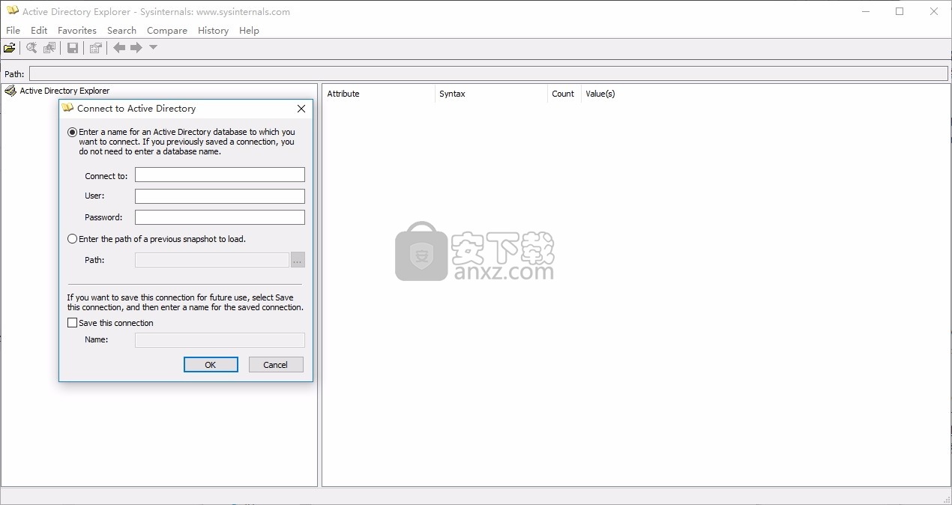Click the floppy disk save icon

pos(73,48)
